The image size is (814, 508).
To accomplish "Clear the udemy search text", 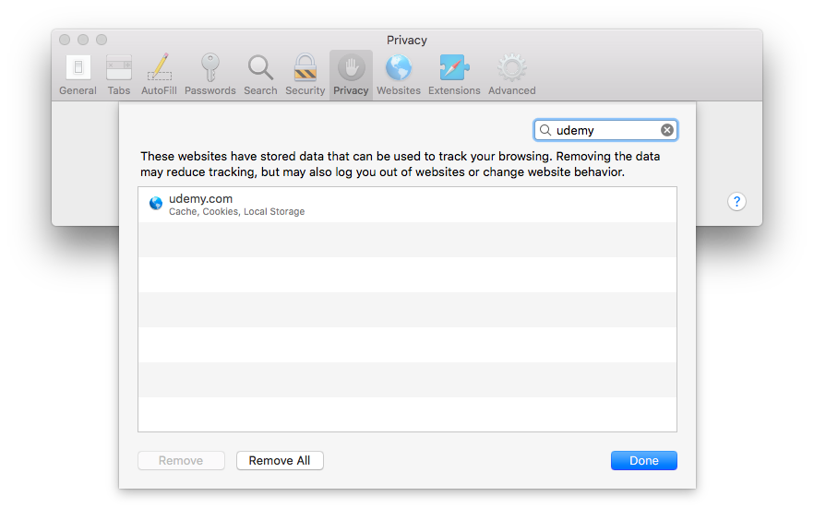I will 667,130.
